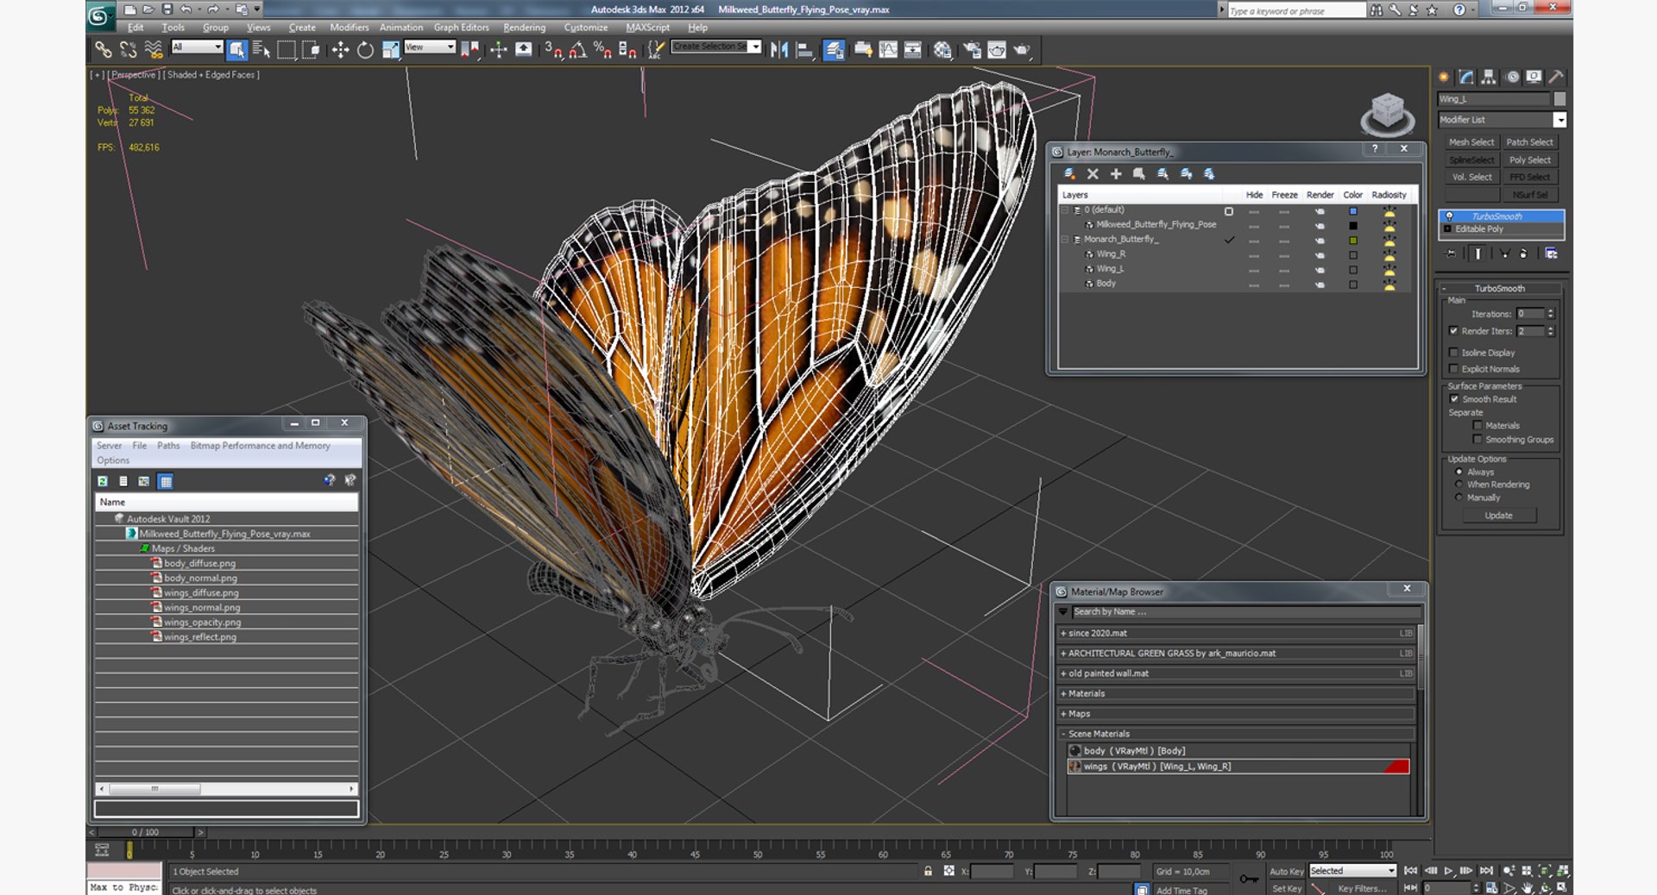This screenshot has width=1657, height=895.
Task: Click Configure Modifier Sets icon
Action: point(1551,253)
